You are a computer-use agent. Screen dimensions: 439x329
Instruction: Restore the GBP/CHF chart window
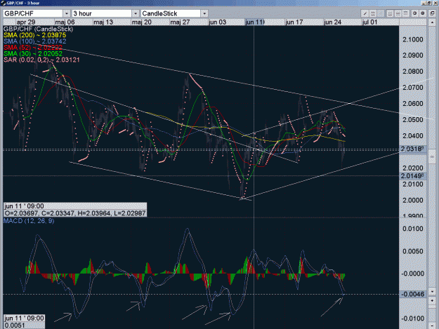[429, 3]
